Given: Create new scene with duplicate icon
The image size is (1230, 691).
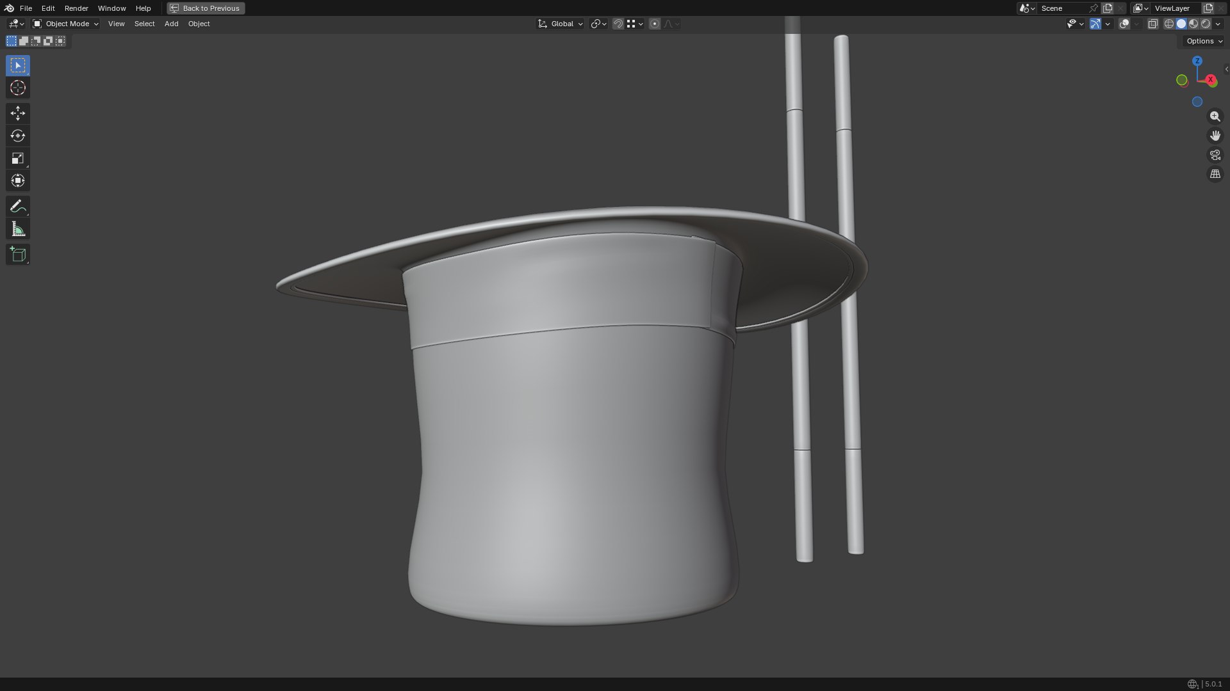Looking at the screenshot, I should click(1108, 8).
